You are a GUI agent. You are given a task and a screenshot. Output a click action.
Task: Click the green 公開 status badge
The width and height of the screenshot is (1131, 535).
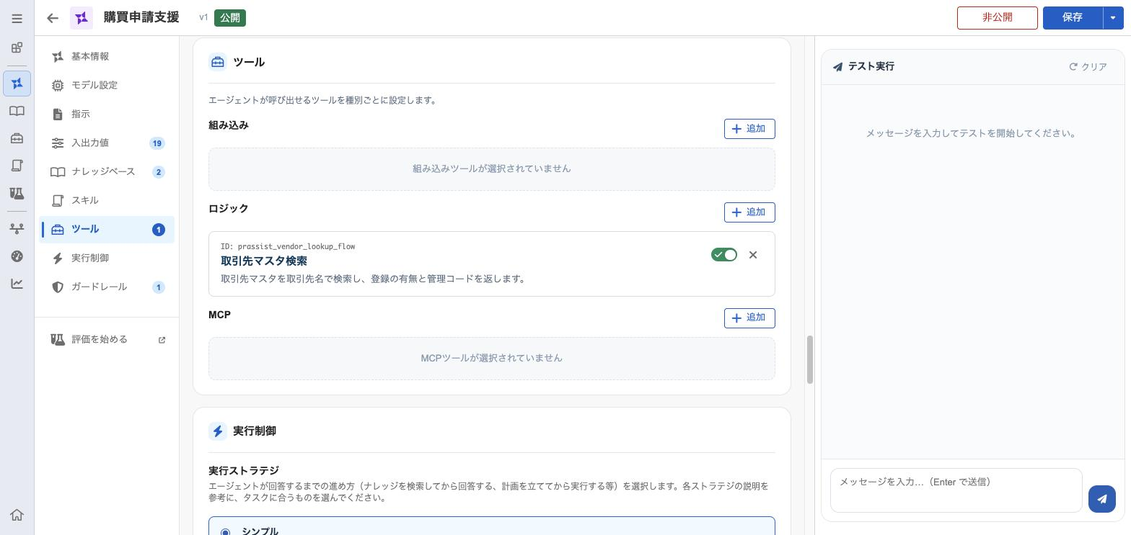point(230,18)
